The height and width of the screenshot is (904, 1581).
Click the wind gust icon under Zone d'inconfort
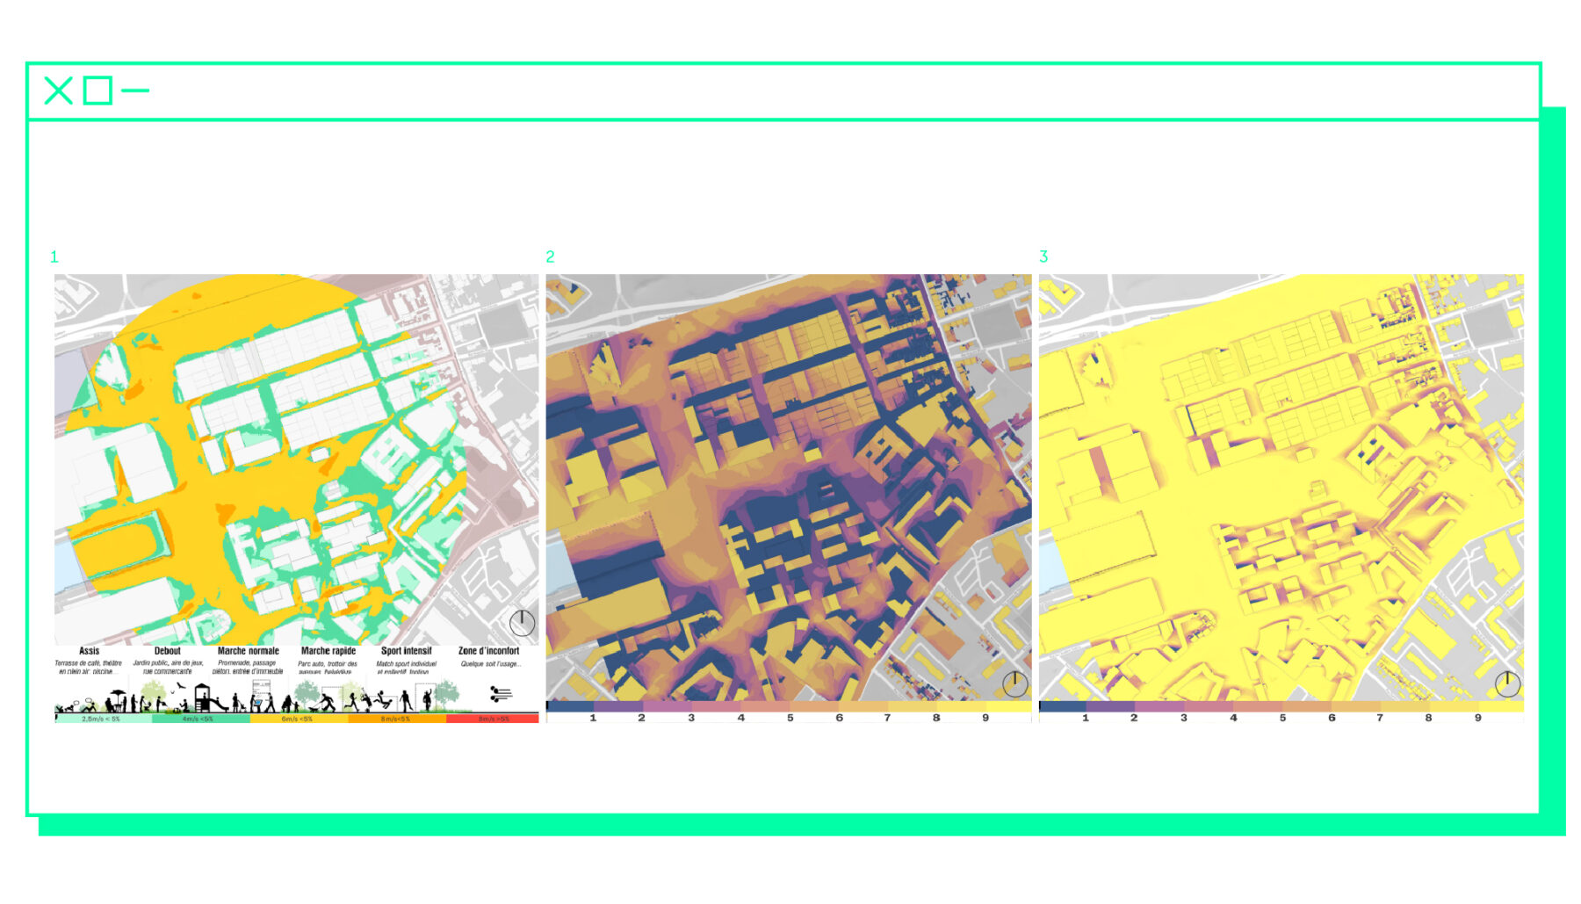(x=501, y=695)
